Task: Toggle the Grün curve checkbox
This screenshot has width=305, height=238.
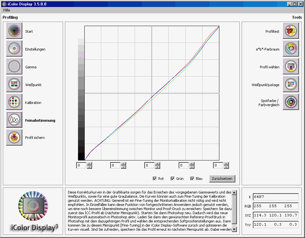Action: (173, 179)
